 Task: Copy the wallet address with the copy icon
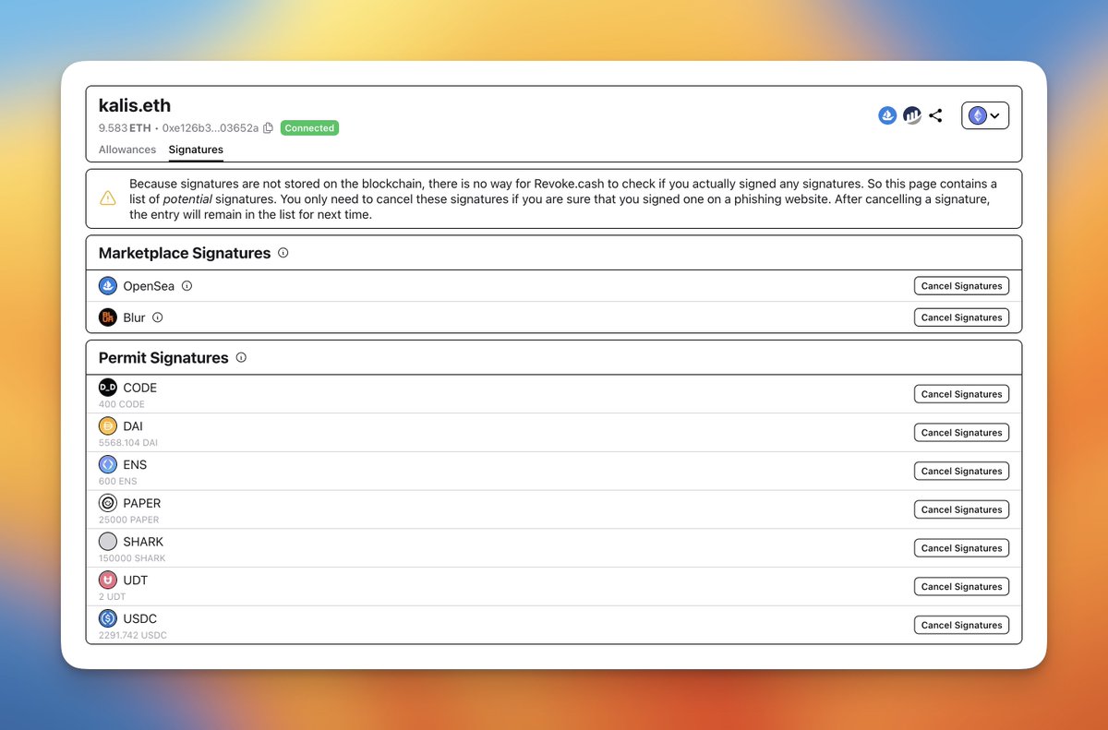pos(268,128)
